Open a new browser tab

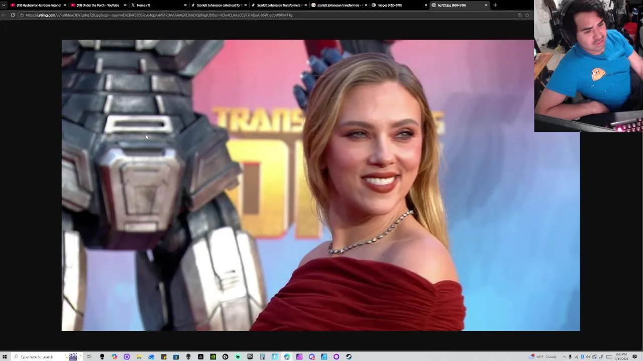[x=495, y=5]
